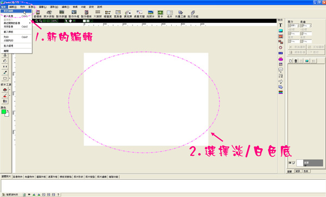326x197 pixels.
Task: Toggle the layer visibility eye icon
Action: tap(290, 163)
